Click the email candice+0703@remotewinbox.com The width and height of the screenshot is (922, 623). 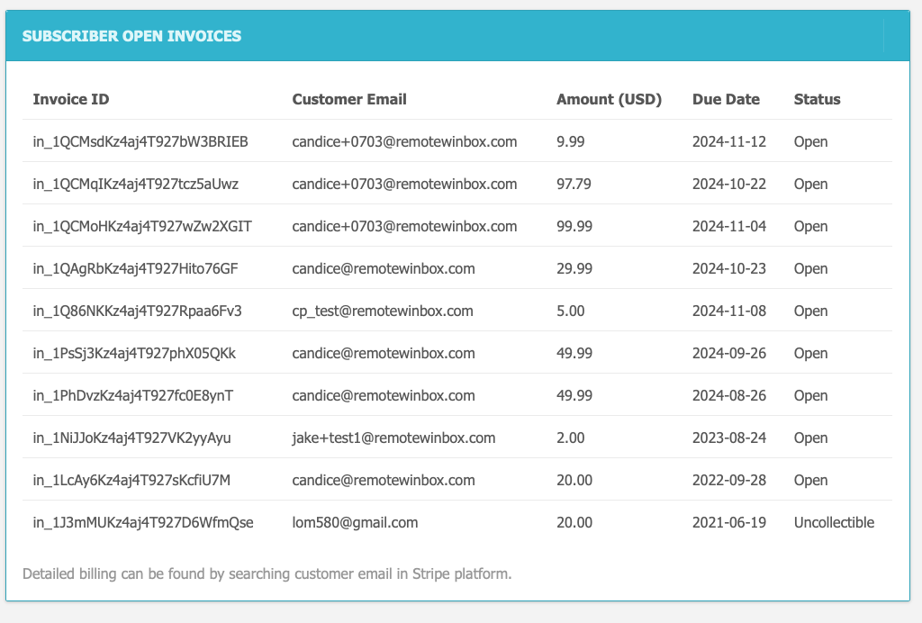pos(404,141)
